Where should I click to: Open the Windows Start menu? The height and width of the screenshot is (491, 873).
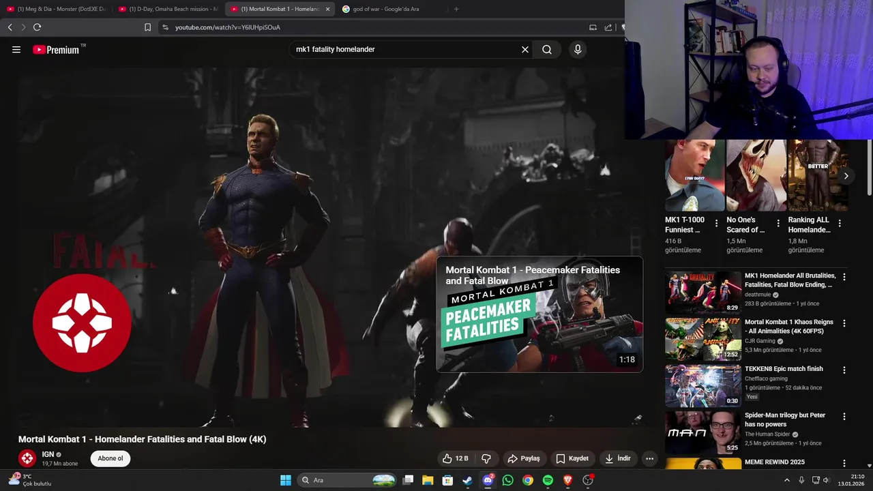click(x=286, y=480)
